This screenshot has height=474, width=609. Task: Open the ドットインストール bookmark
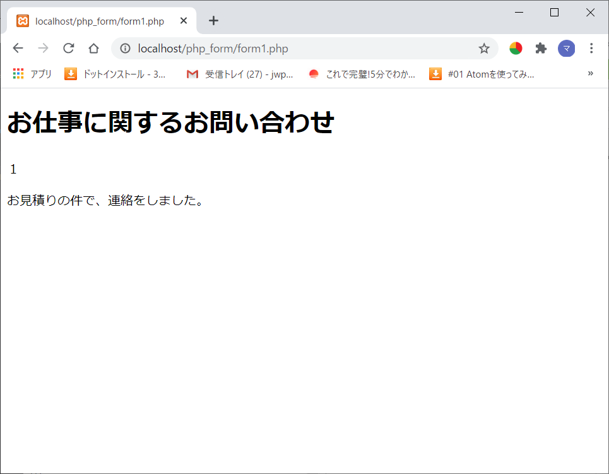click(x=115, y=74)
